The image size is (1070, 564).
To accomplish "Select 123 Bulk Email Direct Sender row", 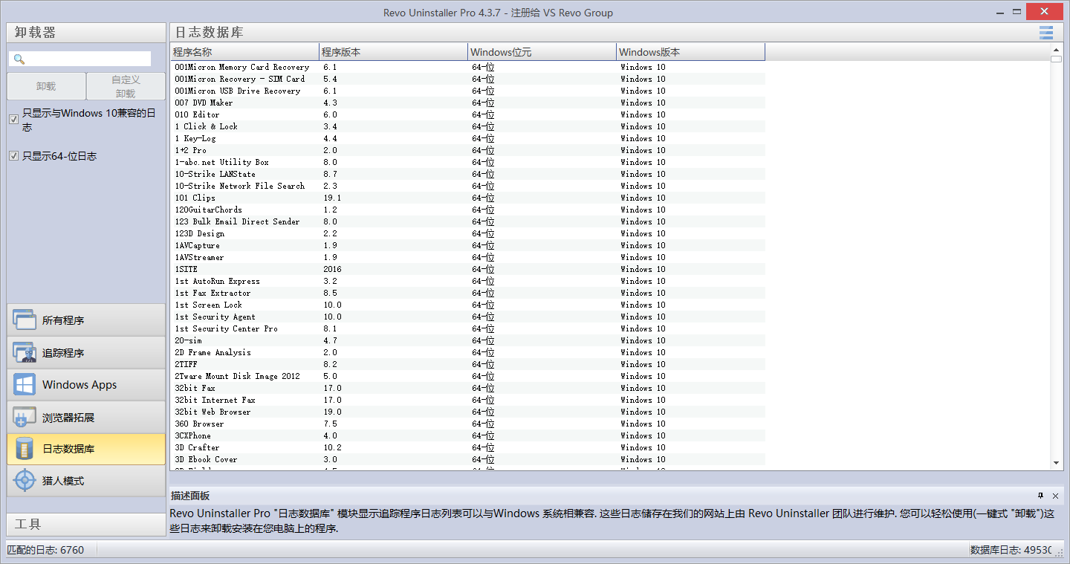I will pos(468,221).
